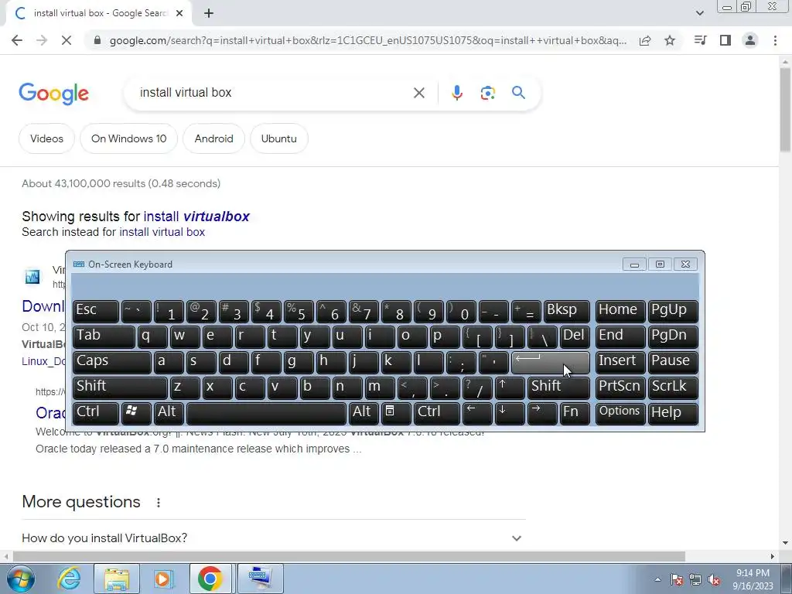Click the right arrow key on keyboard

click(542, 413)
